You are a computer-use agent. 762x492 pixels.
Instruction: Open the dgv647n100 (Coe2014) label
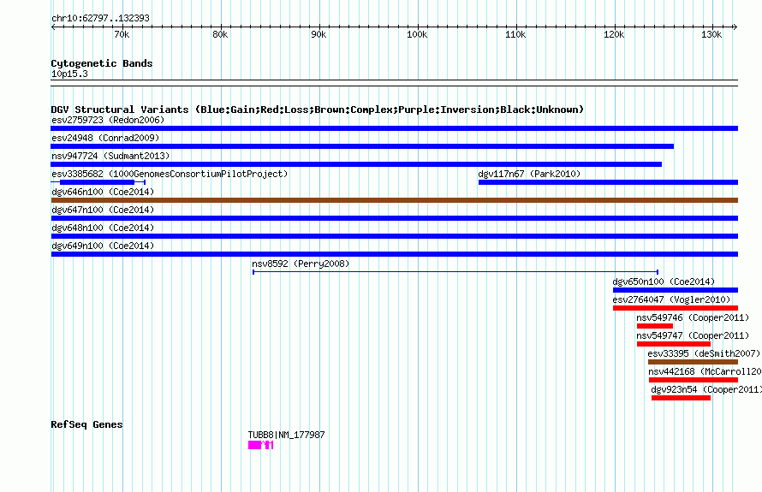pos(103,210)
